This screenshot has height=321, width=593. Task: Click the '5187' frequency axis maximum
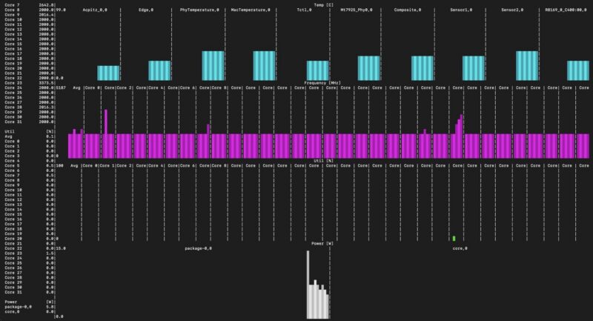(61, 87)
